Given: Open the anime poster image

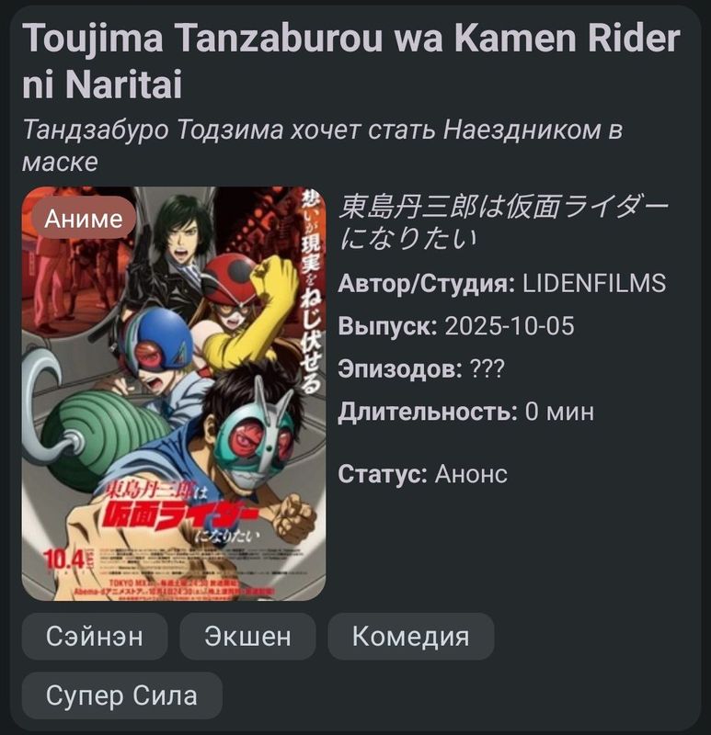Looking at the screenshot, I should [x=174, y=393].
